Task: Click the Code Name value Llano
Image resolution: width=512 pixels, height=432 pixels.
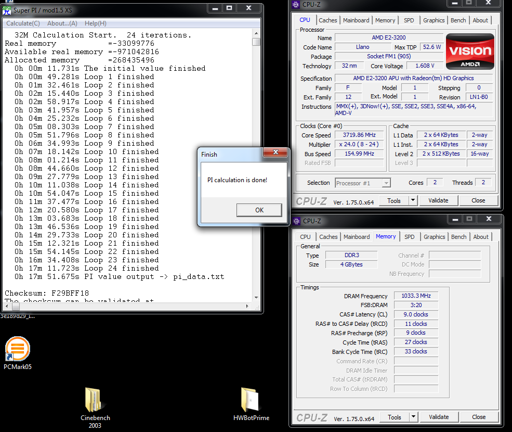Action: tap(362, 47)
